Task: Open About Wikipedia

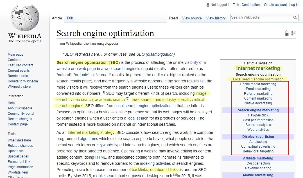Action: (20, 108)
